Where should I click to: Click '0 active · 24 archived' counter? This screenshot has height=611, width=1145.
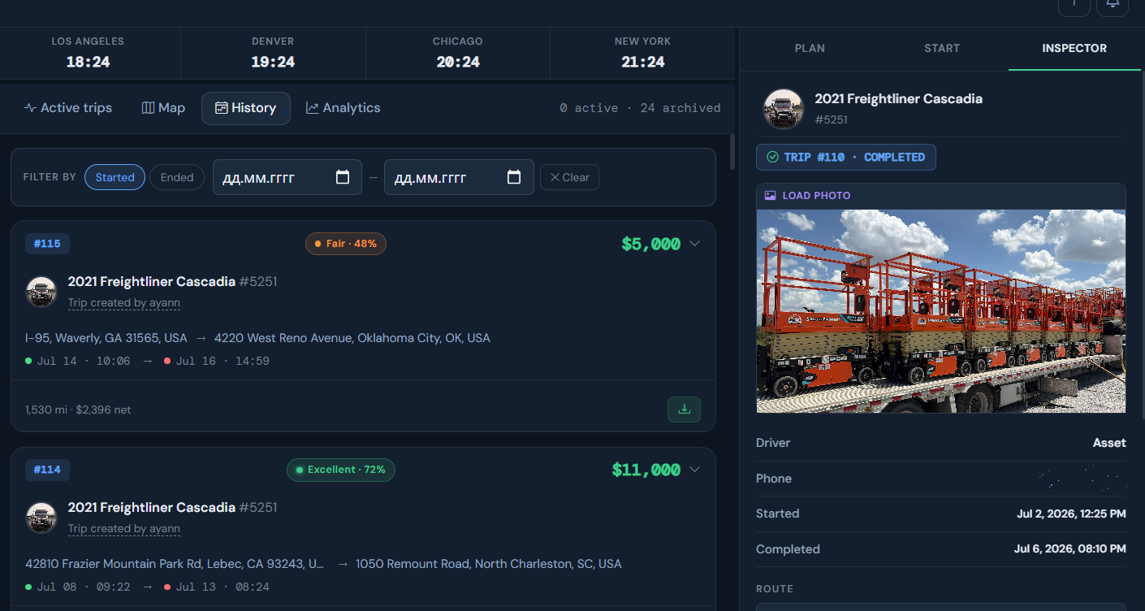pyautogui.click(x=640, y=108)
